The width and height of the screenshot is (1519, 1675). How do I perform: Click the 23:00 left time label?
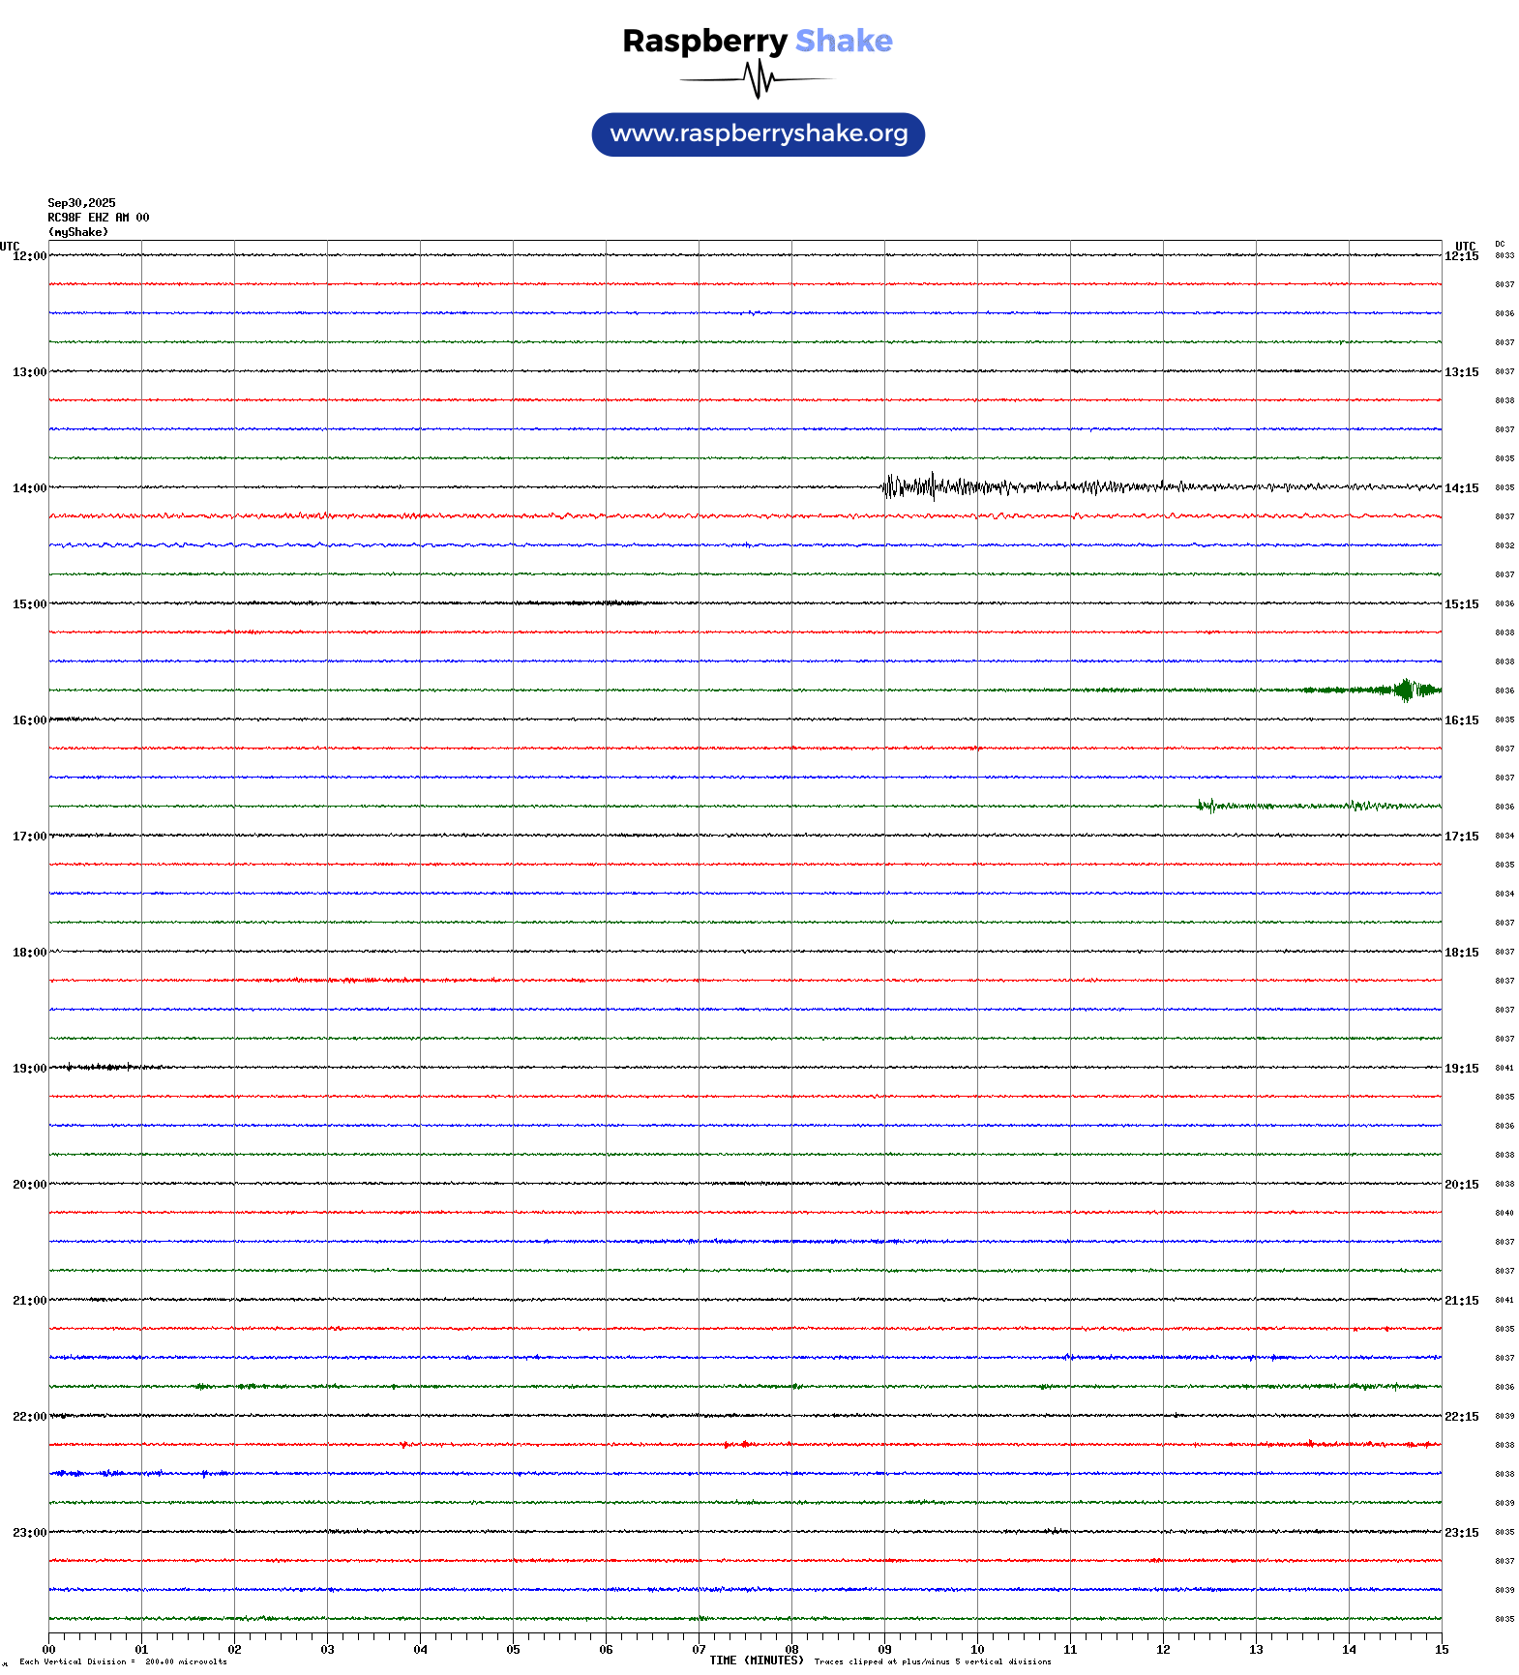click(x=29, y=1533)
